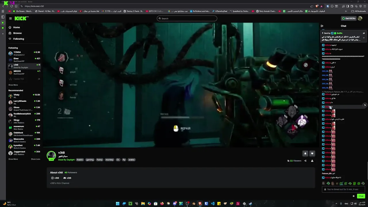Open Juggernaut recommended channel

click(x=24, y=153)
